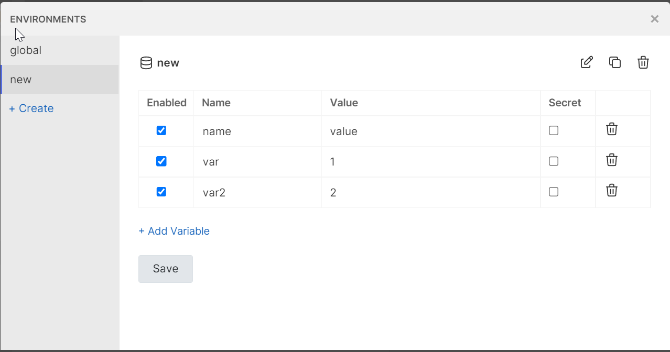Create a new environment
The height and width of the screenshot is (352, 670).
click(30, 108)
